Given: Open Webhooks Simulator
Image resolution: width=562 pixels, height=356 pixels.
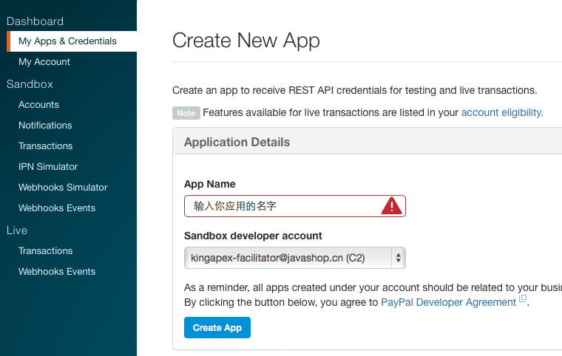Looking at the screenshot, I should tap(63, 188).
